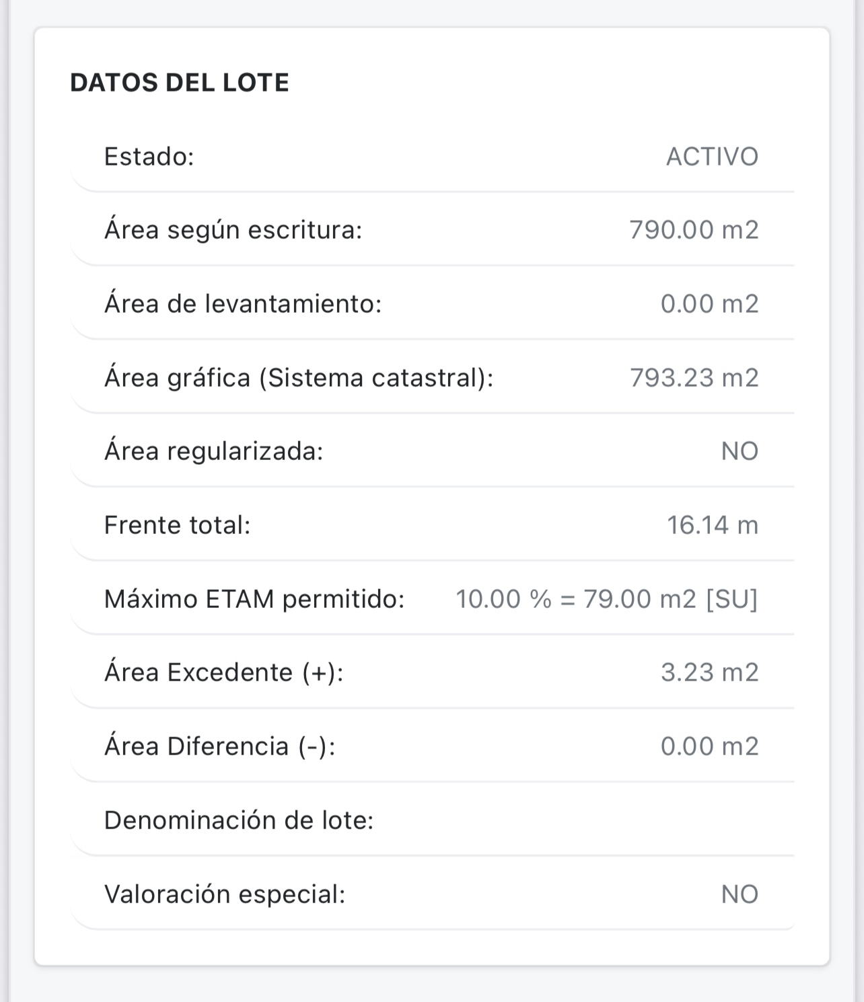Tap the Área gráfica (Sistema catastral) label
This screenshot has height=1002, width=864.
click(299, 378)
